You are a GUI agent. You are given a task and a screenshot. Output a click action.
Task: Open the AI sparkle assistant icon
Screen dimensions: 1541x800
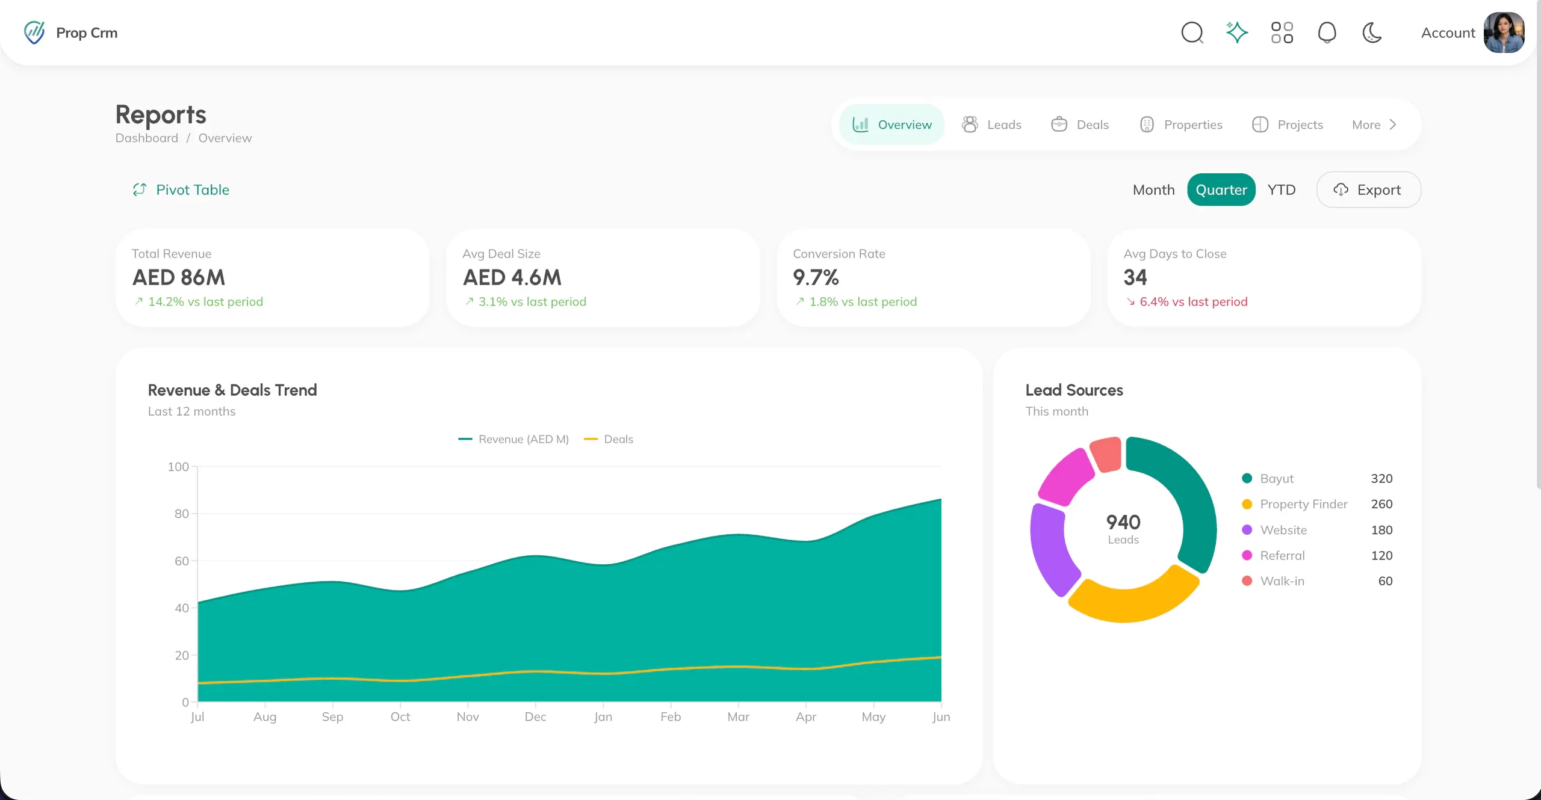tap(1237, 32)
